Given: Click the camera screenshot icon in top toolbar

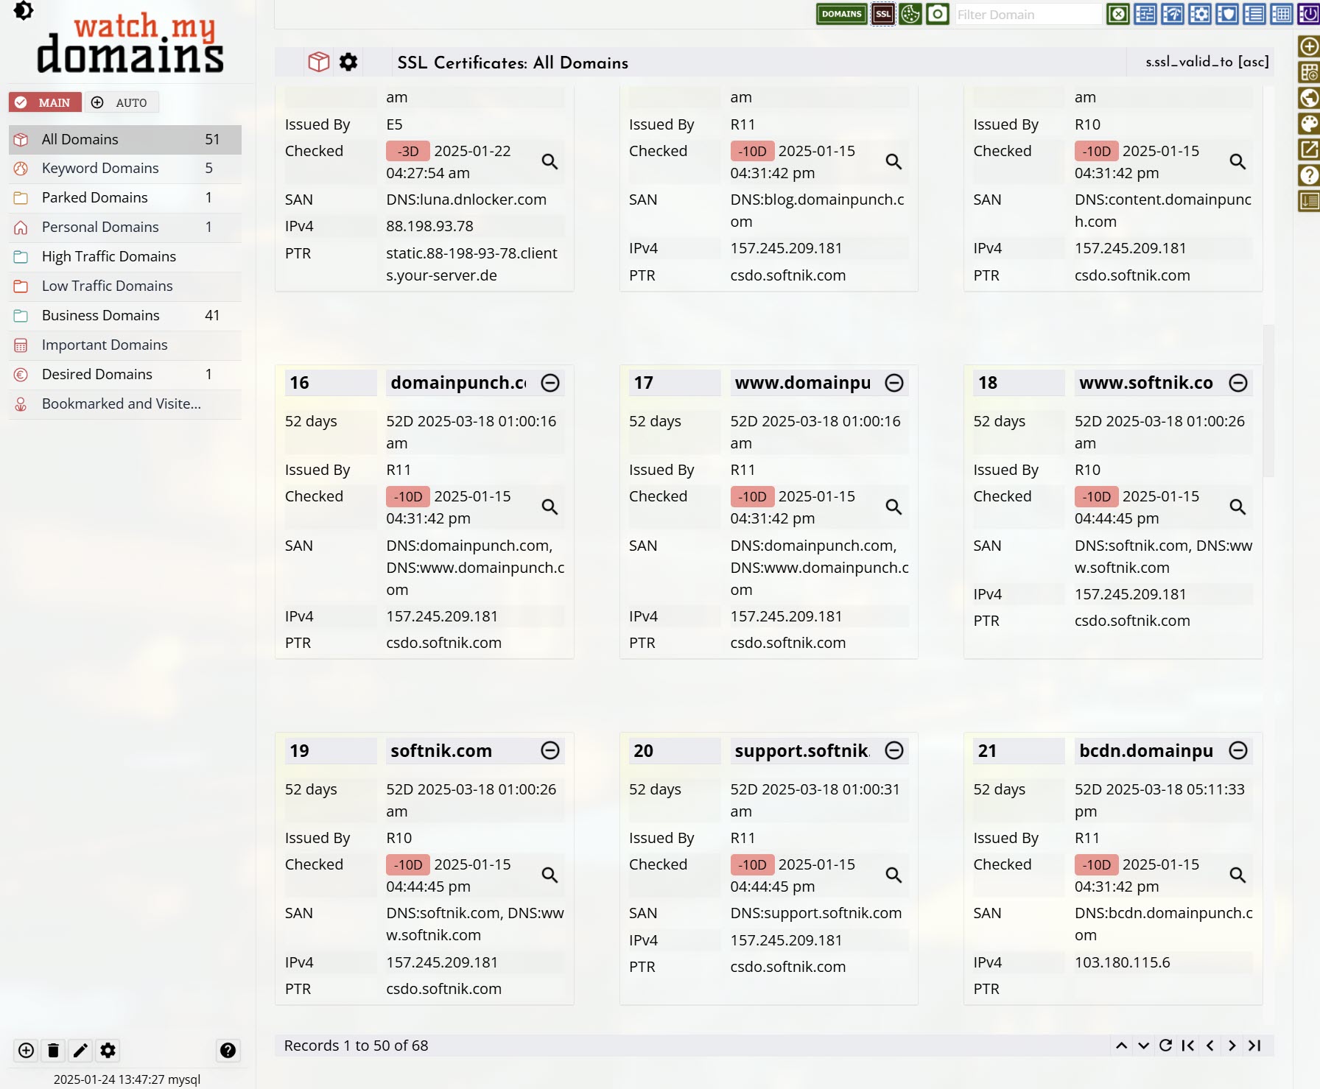Looking at the screenshot, I should click(x=938, y=14).
